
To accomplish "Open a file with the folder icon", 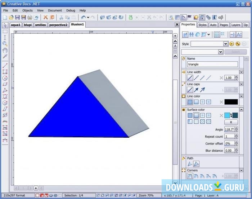I will click(x=11, y=17).
